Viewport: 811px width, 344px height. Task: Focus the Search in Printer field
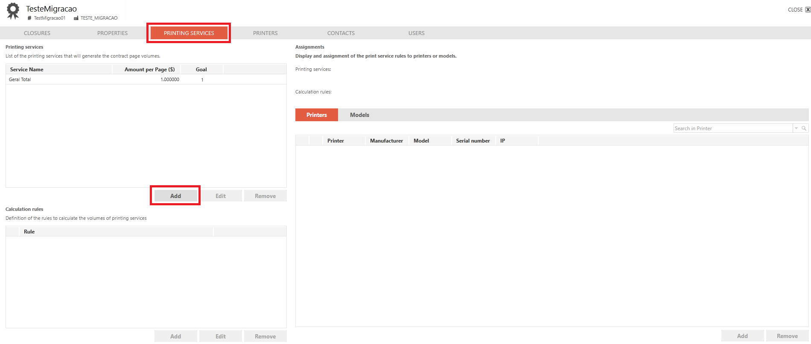733,128
